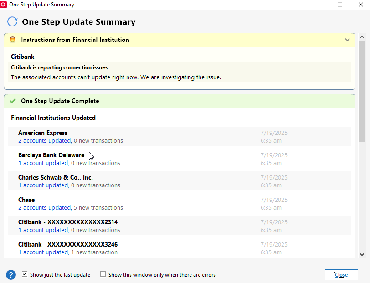Enable Show this window only when there are errors
The width and height of the screenshot is (370, 283).
click(103, 274)
